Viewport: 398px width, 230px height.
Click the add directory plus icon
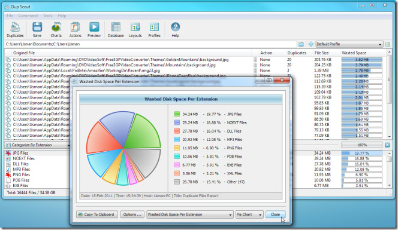(x=310, y=44)
